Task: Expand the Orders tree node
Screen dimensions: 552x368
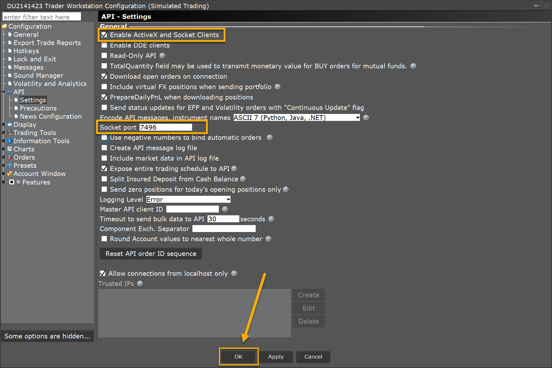Action: [x=4, y=157]
